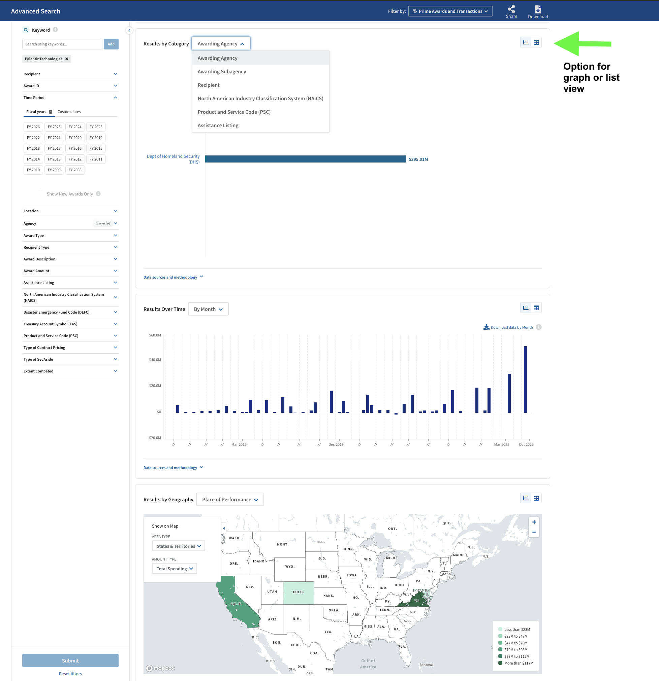Viewport: 659px width, 681px height.
Task: Enable the Show New Awards Only checkbox
Action: 40,193
